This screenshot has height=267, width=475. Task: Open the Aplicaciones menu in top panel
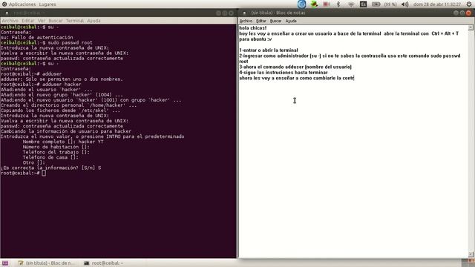pyautogui.click(x=22, y=4)
